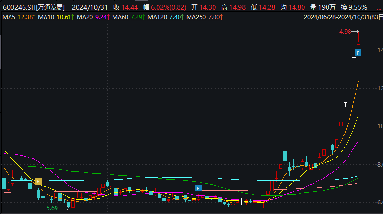This screenshot has width=383, height=214.
Task: Click the green 5.69 lowest price label
Action: pyautogui.click(x=52, y=208)
